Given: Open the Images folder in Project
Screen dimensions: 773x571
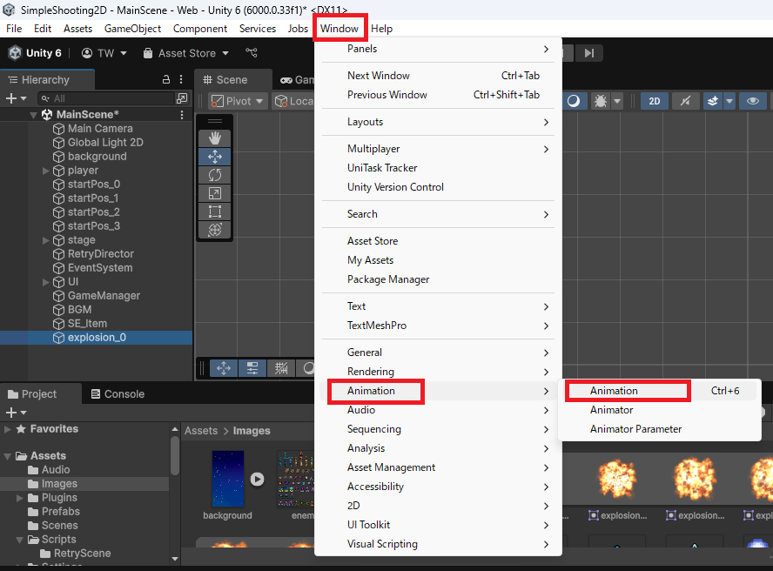Looking at the screenshot, I should [x=84, y=484].
